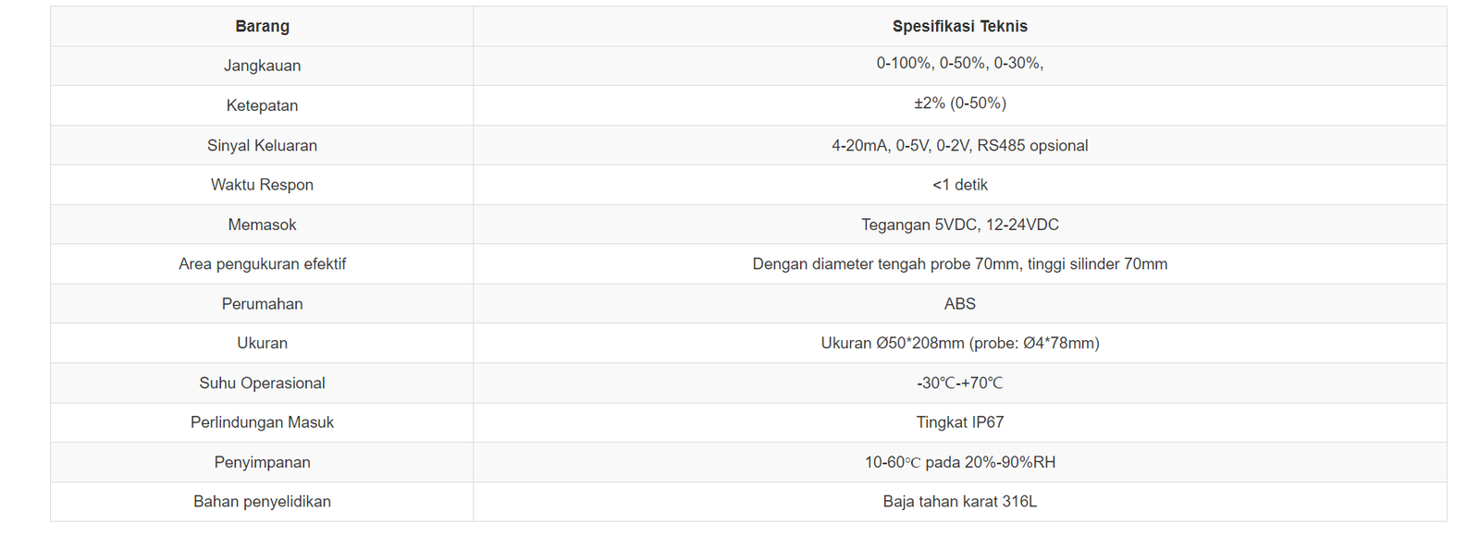
Task: Click the <1 detik response value
Action: point(959,185)
